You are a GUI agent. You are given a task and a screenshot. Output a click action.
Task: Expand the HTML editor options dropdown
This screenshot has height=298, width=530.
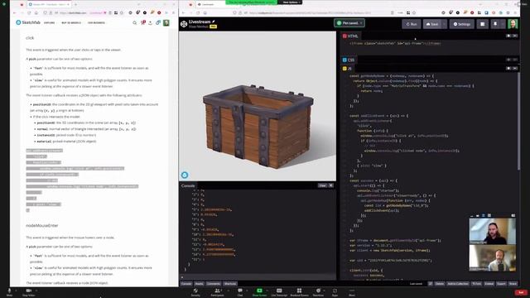(515, 36)
